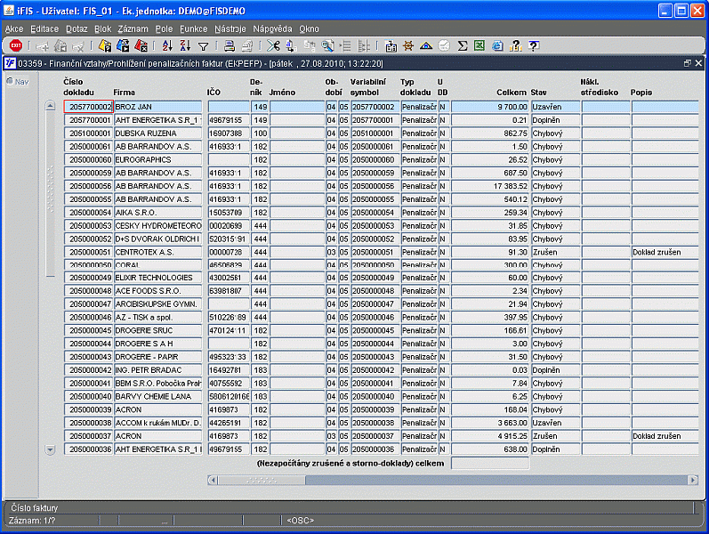Screen dimensions: 709x534
Task: Click the red EXIT icon in toolbar
Action: [16, 45]
